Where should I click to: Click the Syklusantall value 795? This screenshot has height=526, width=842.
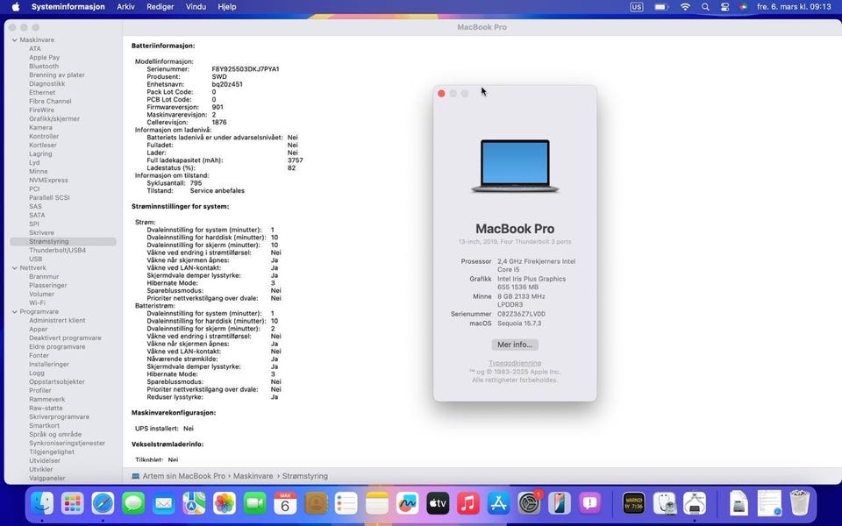coord(196,183)
